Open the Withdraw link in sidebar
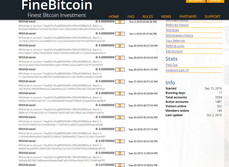 172,30
